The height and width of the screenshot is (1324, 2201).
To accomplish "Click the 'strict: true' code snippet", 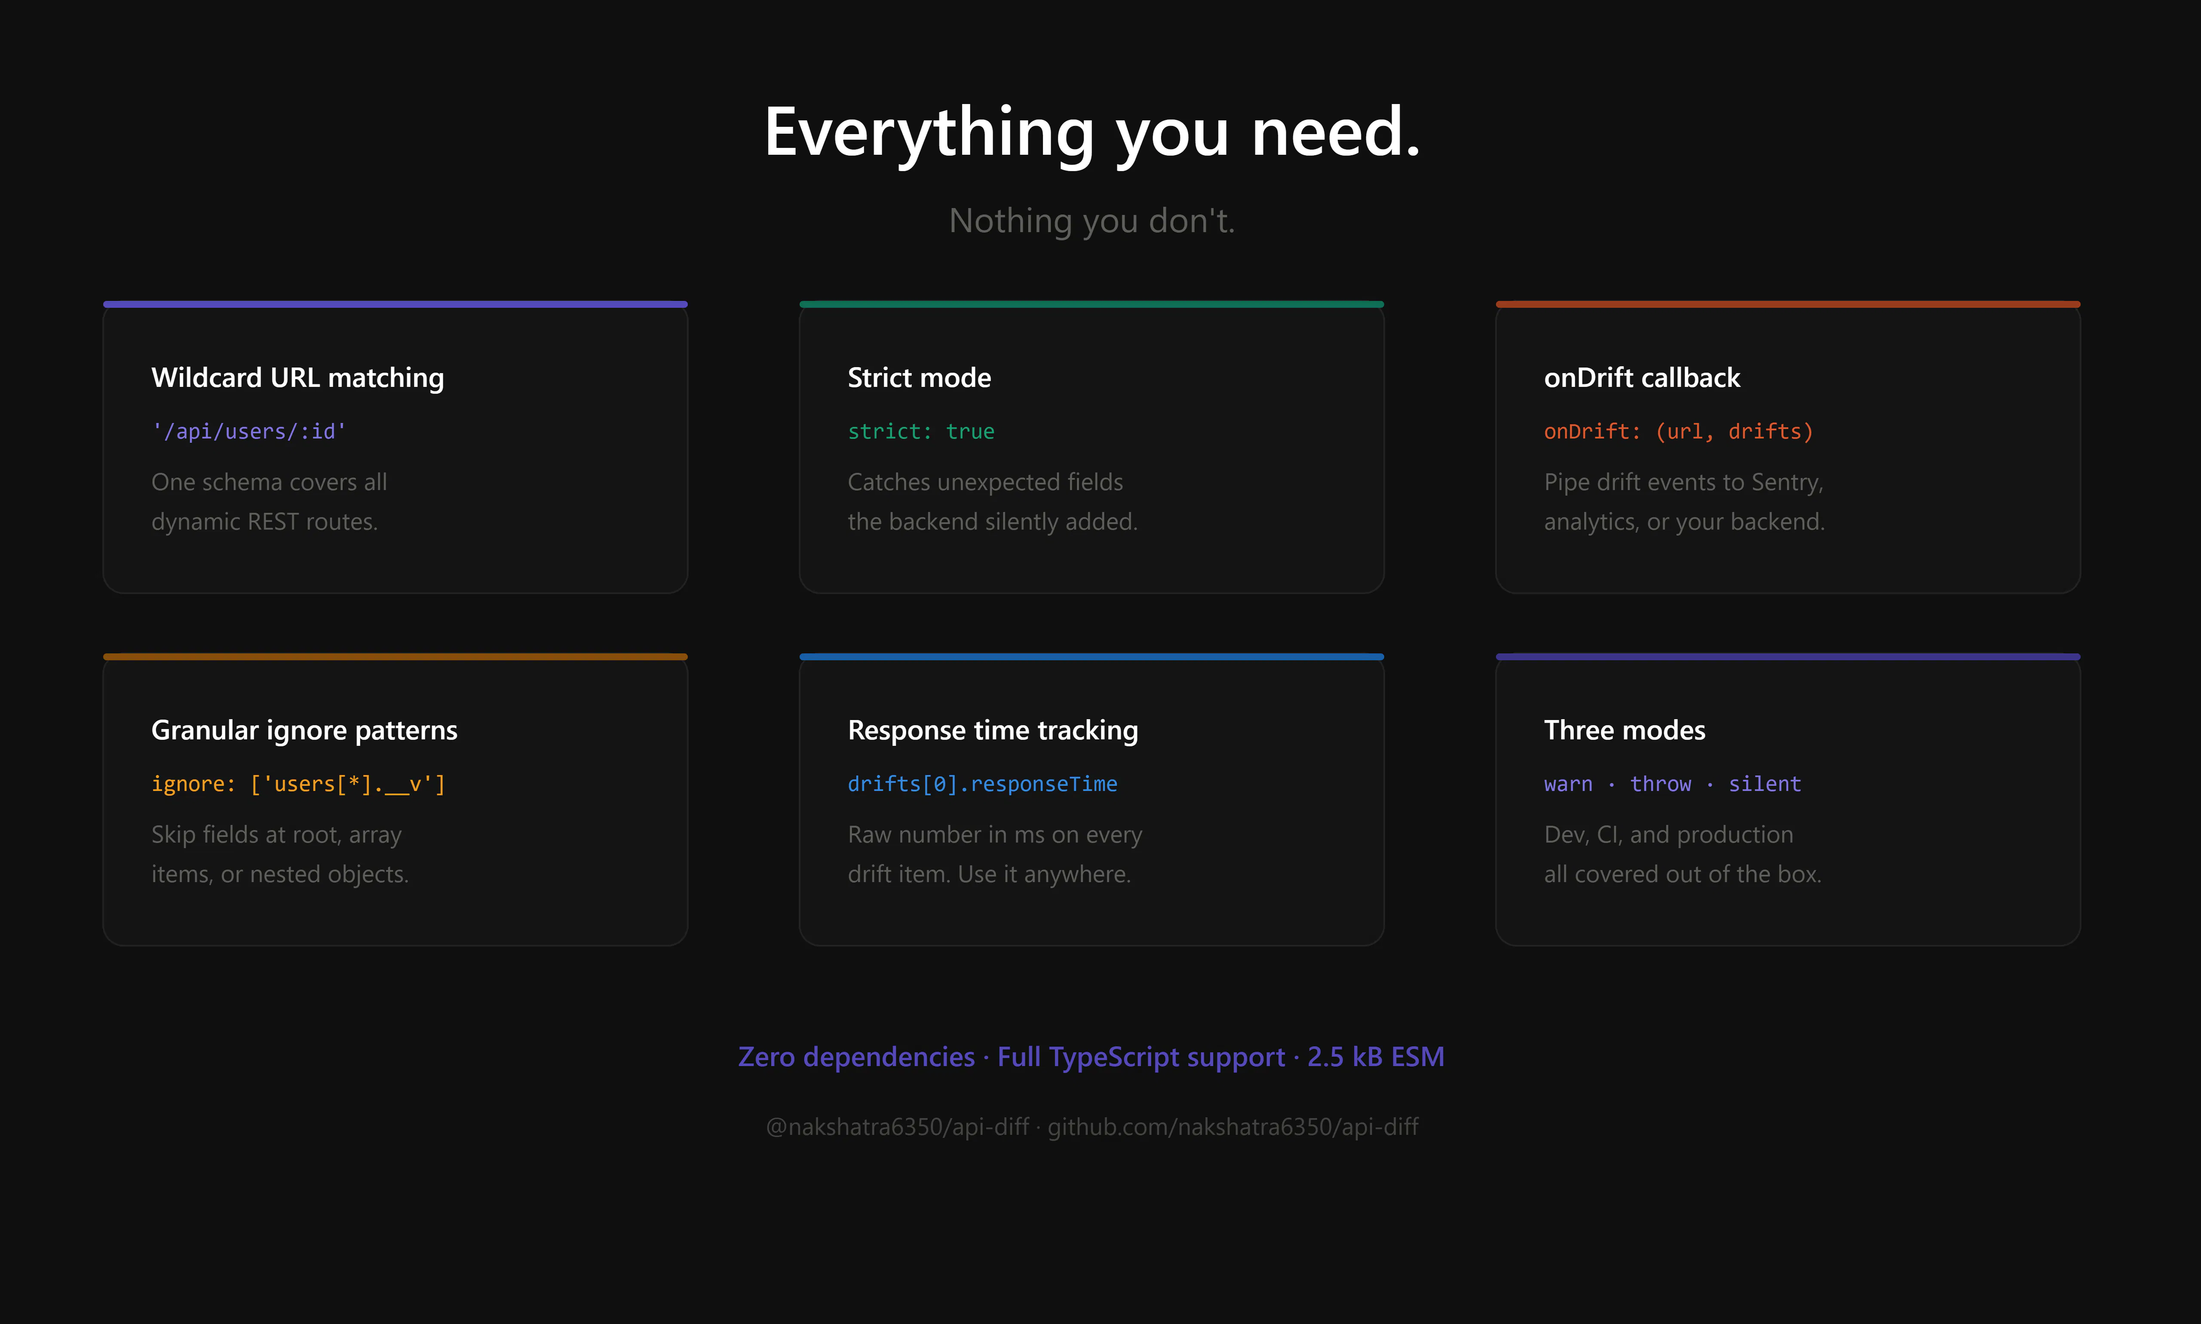I will tap(921, 432).
